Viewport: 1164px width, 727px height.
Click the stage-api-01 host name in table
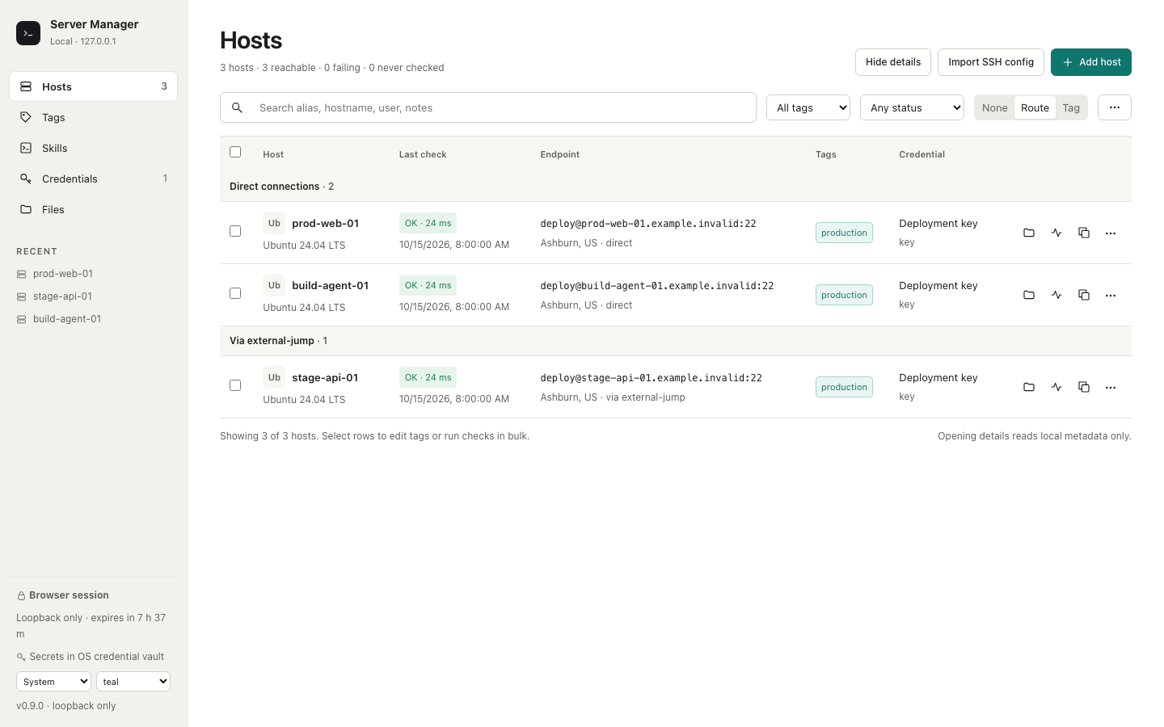point(325,377)
